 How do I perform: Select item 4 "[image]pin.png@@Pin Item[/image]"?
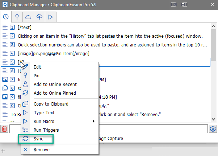point(105,53)
